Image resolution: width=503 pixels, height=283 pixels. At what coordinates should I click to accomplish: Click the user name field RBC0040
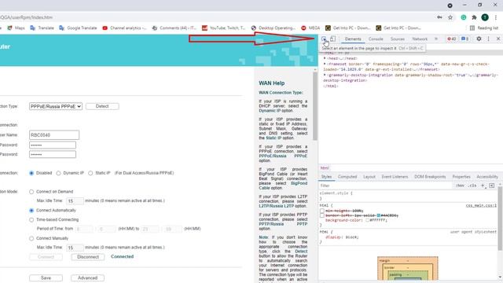pyautogui.click(x=54, y=135)
